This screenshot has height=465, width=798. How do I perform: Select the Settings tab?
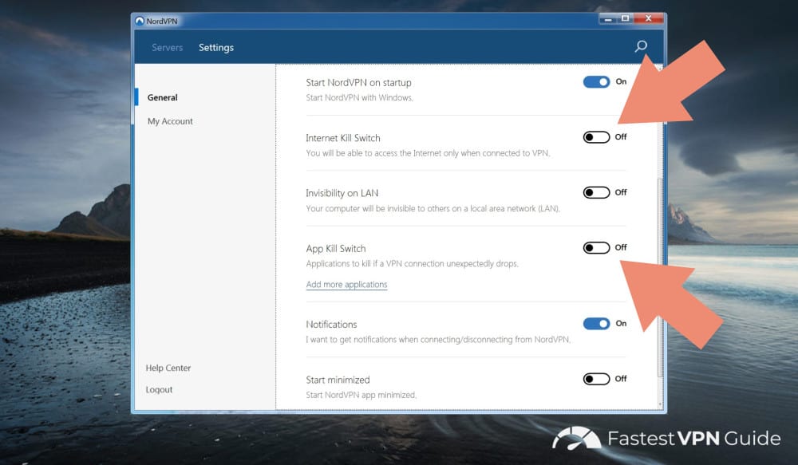pos(215,47)
